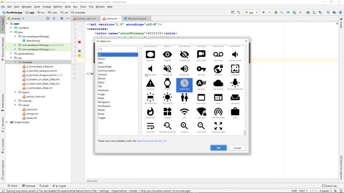Image resolution: width=344 pixels, height=193 pixels.
Task: Pick the wristwatch icon
Action: (167, 83)
